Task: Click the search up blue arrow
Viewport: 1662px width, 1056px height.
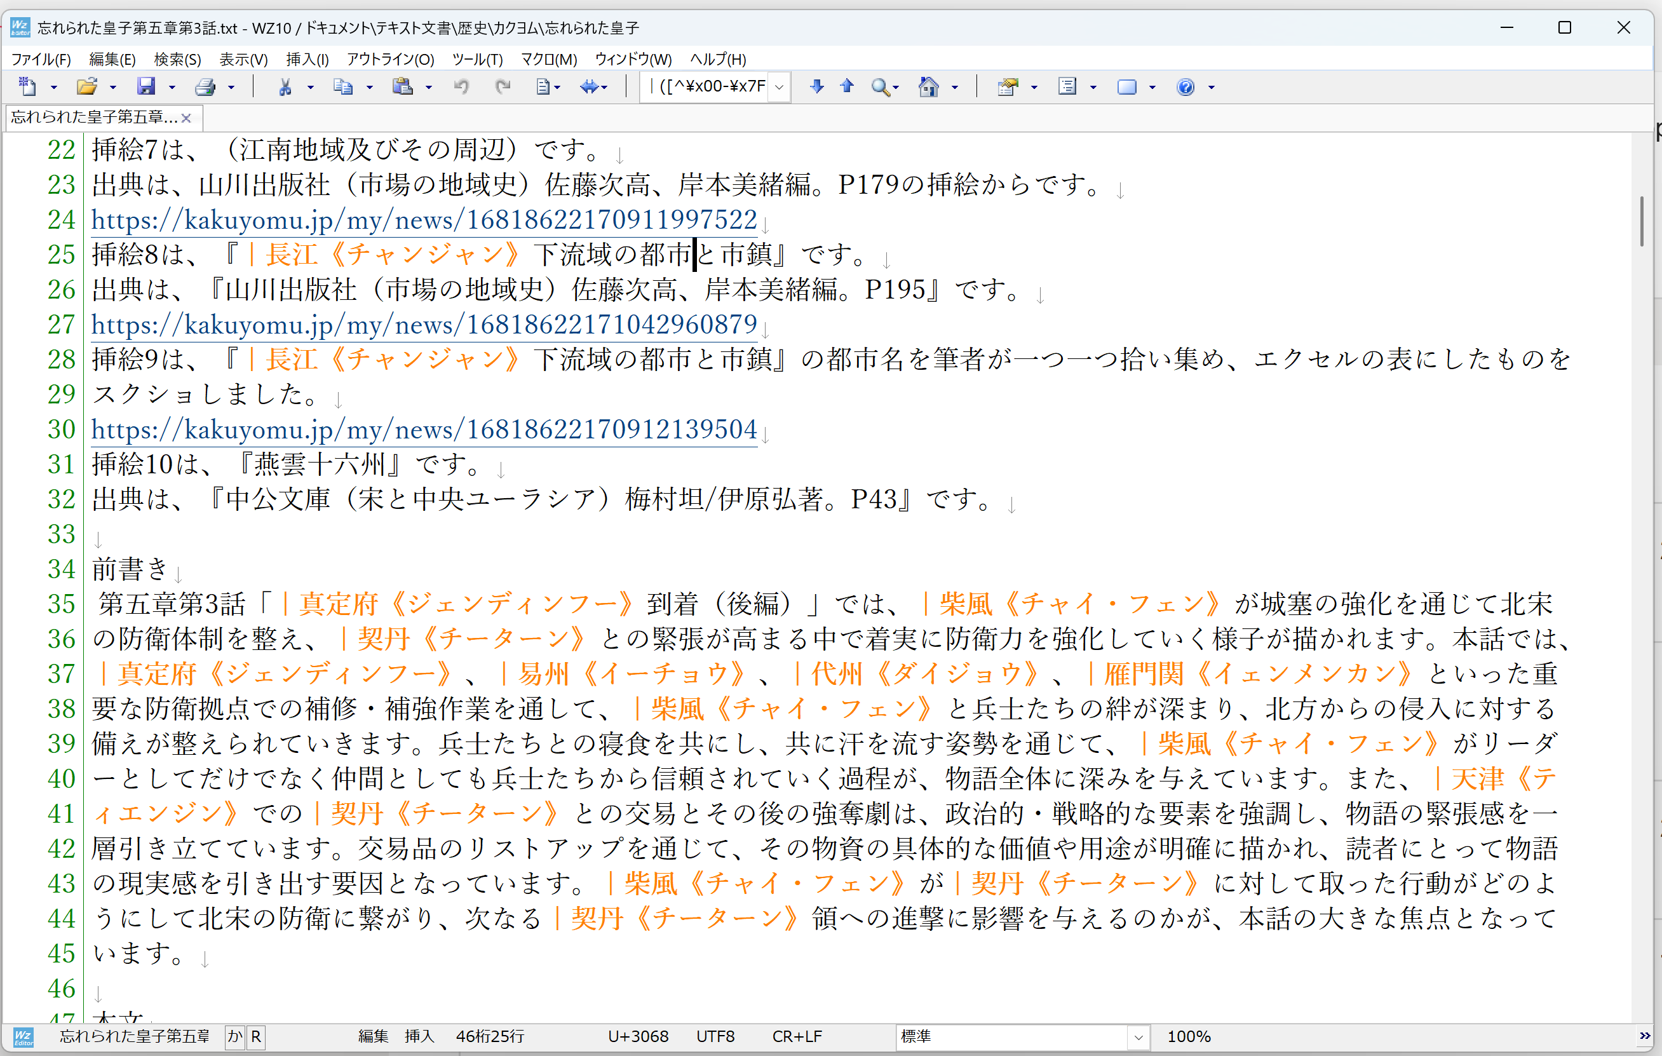Action: [x=847, y=86]
